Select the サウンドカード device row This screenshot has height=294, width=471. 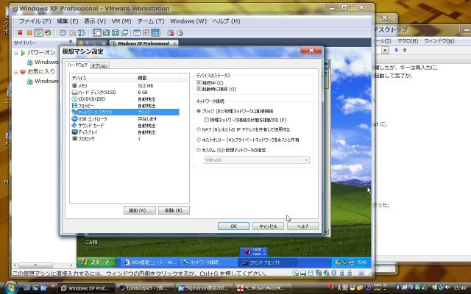coord(124,126)
